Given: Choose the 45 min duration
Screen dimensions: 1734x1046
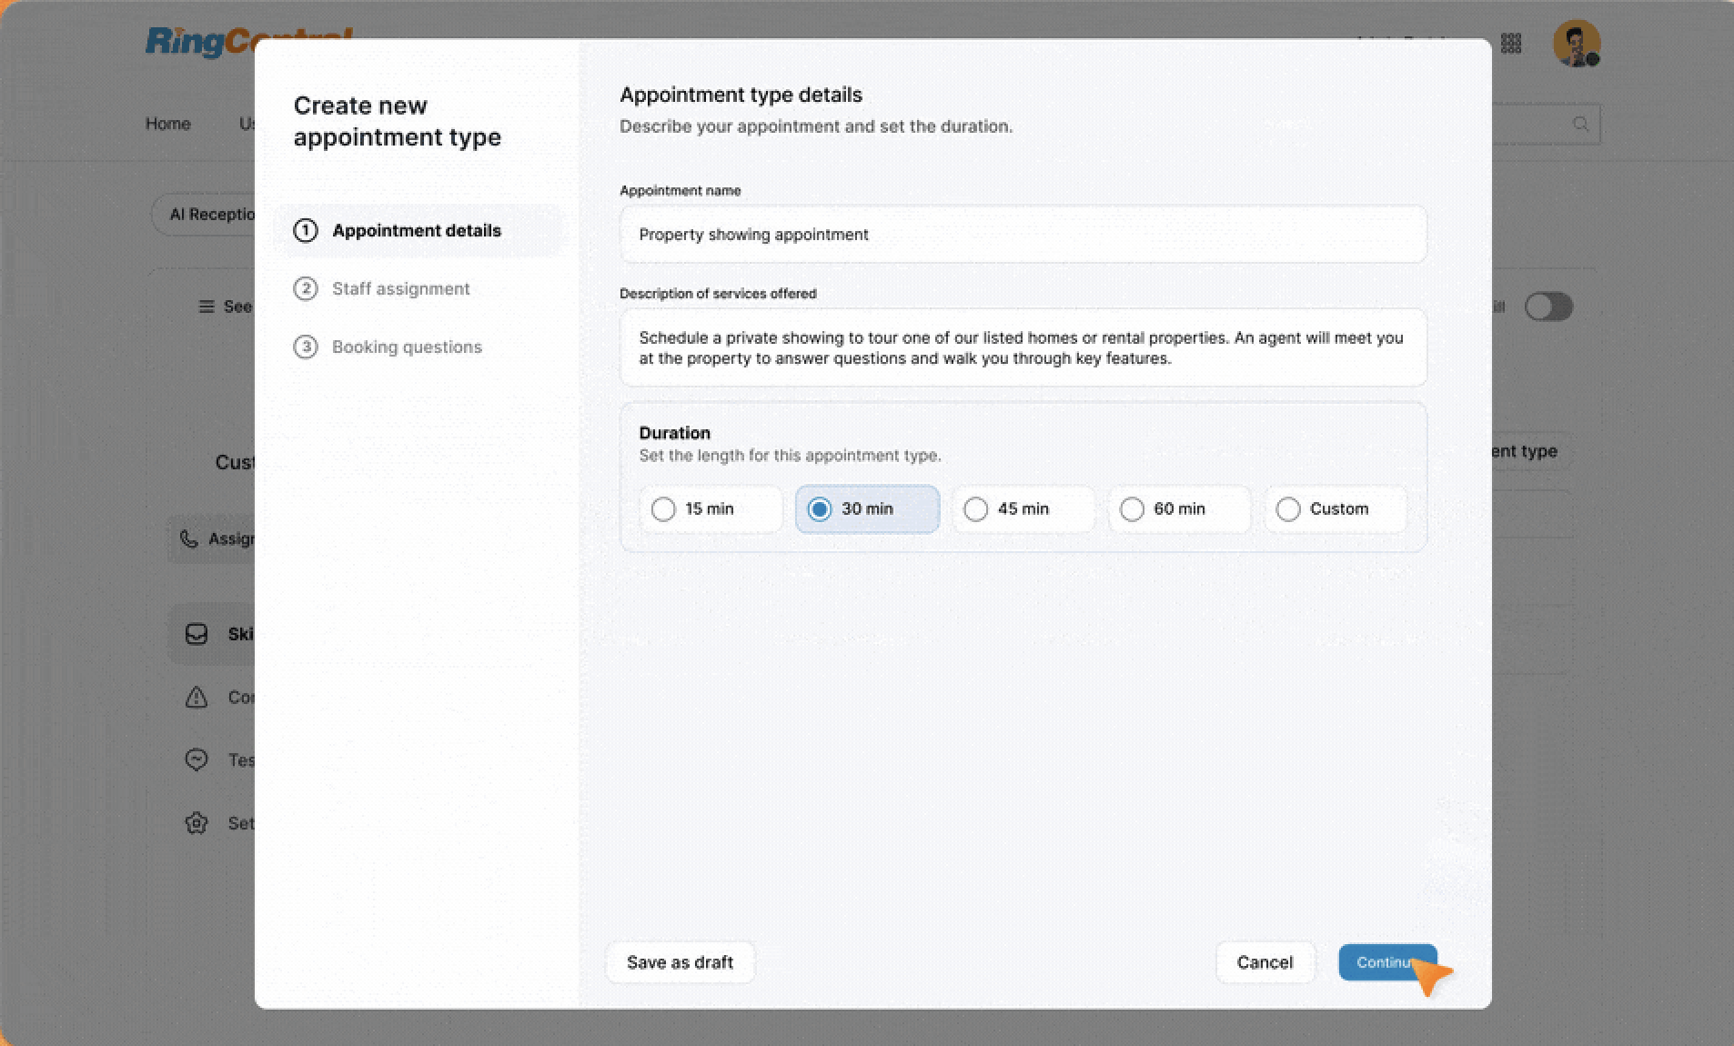Looking at the screenshot, I should click(x=1023, y=509).
